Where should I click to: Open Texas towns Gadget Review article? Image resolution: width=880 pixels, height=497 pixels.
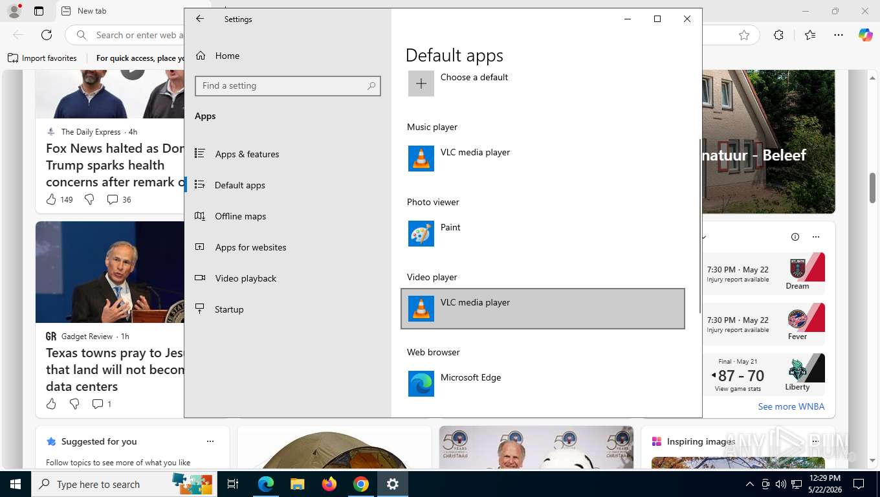[115, 370]
